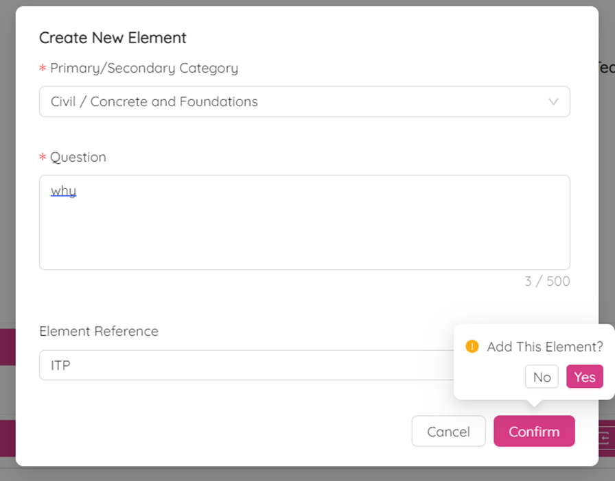Click Cancel to dismiss the dialog
Screen dimensions: 615x481
448,431
